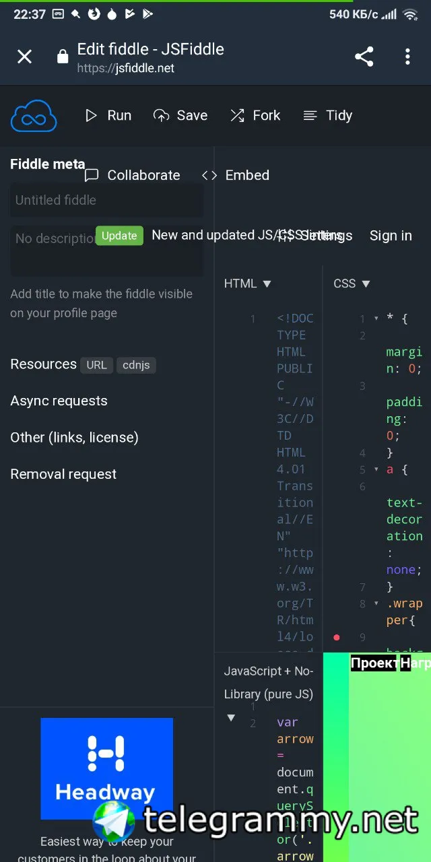This screenshot has width=431, height=862.
Task: Open the Embed option
Action: pos(236,175)
